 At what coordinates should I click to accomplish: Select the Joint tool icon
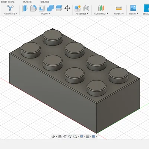click(86, 8)
